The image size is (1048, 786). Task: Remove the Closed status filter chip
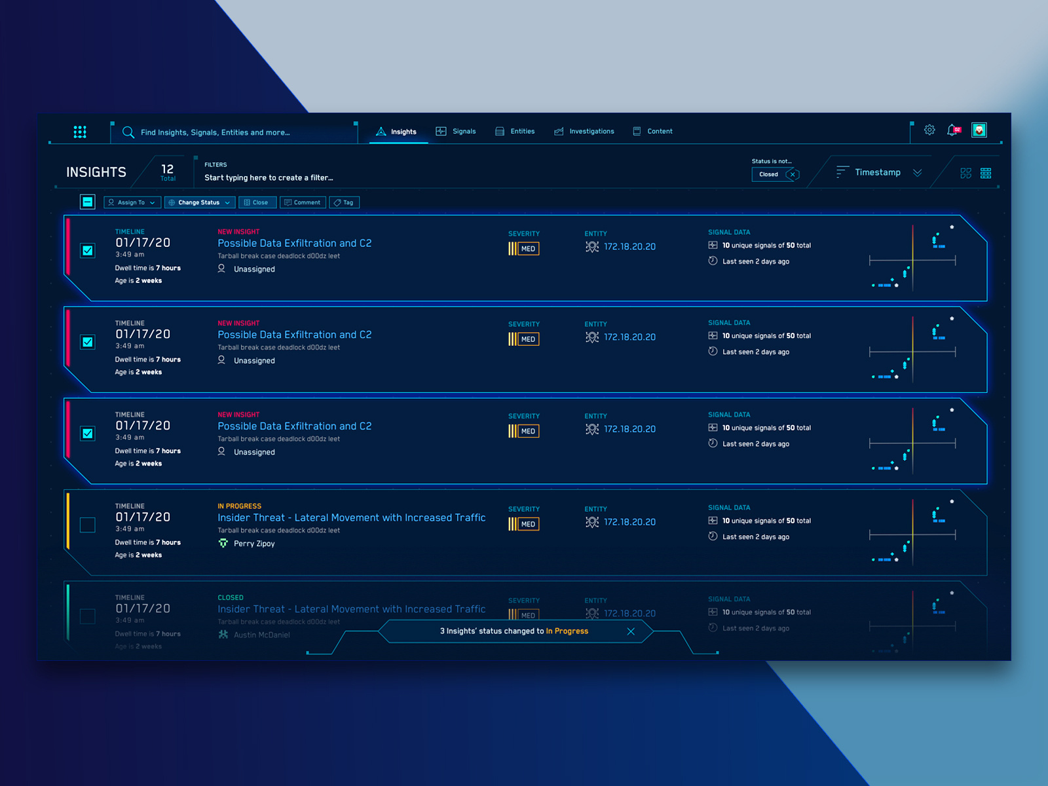click(793, 174)
